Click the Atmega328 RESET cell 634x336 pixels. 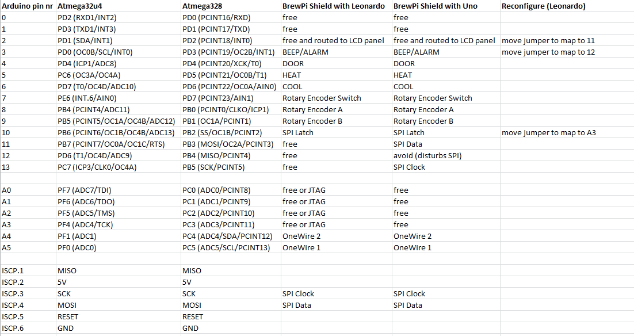pyautogui.click(x=231, y=317)
